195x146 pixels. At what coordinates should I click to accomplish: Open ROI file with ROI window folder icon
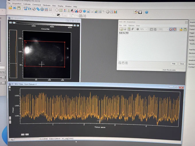pos(181,29)
